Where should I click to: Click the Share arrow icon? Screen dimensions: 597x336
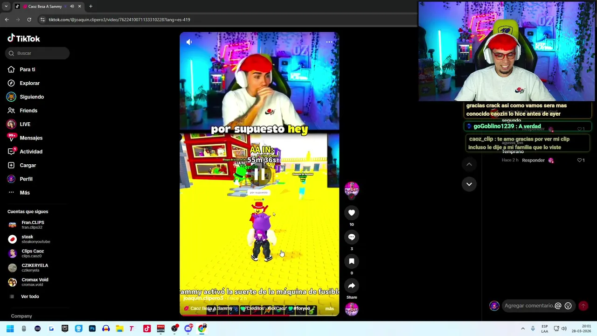click(352, 286)
